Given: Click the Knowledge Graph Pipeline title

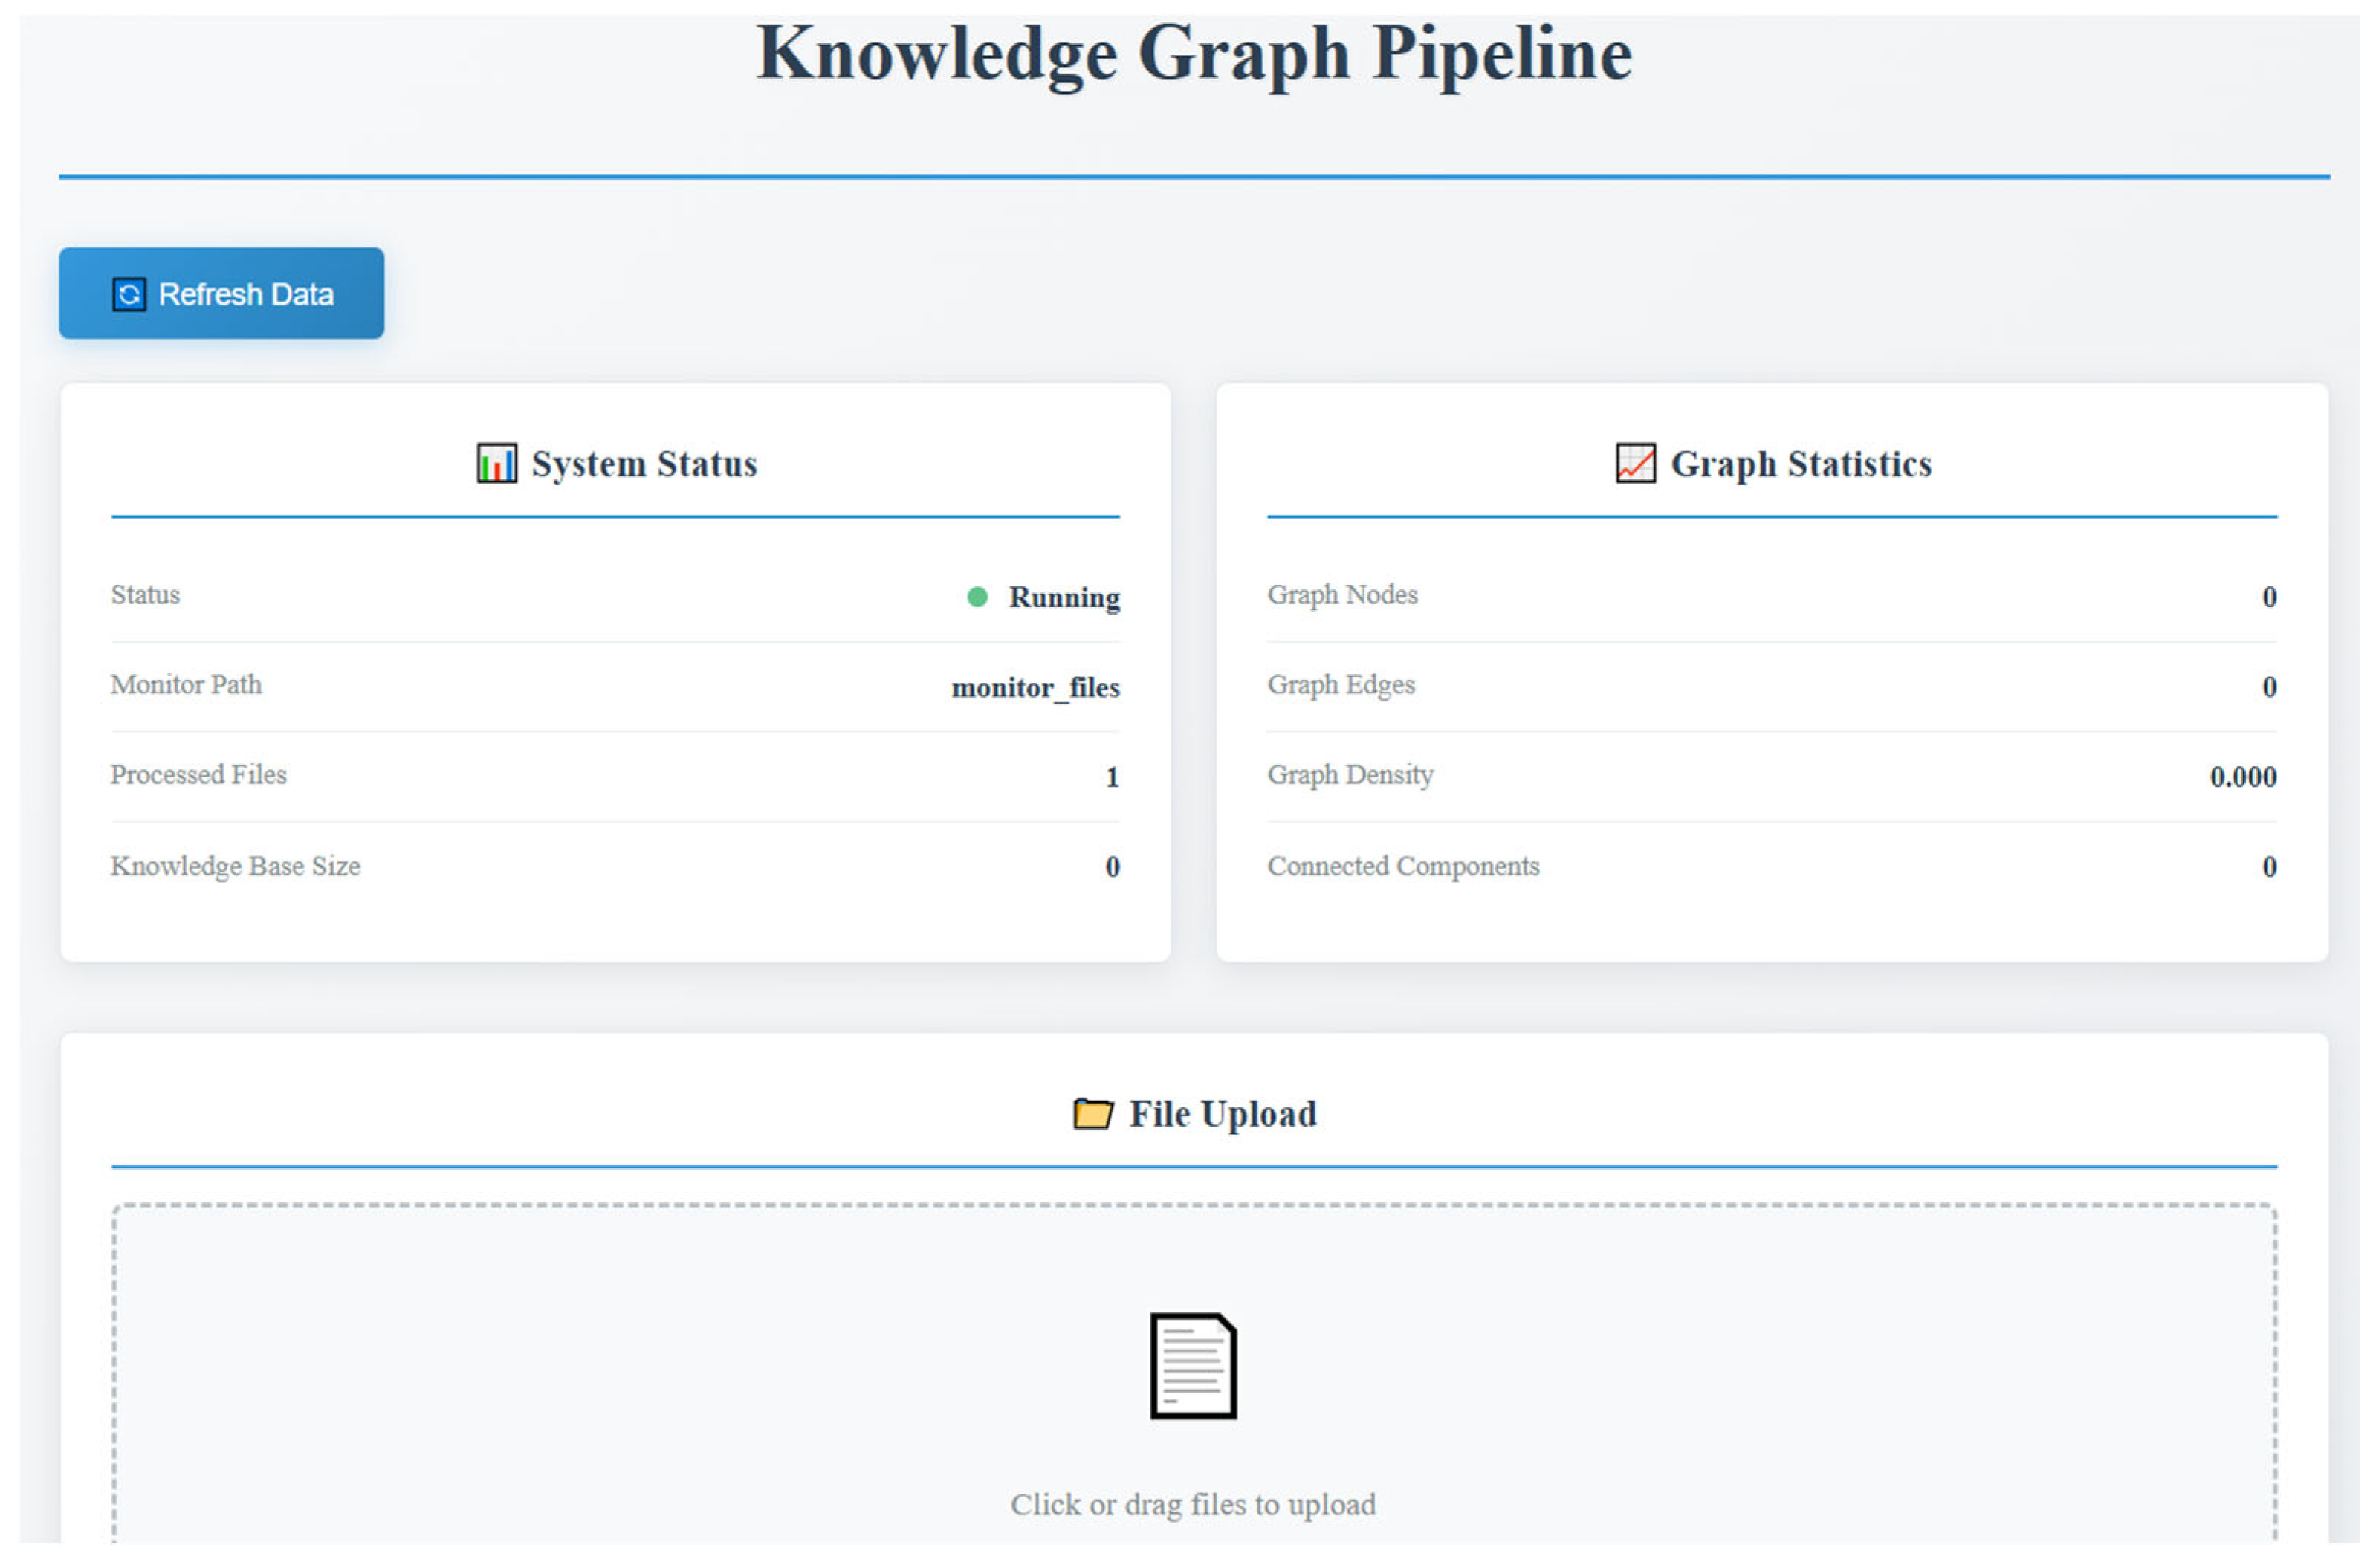Looking at the screenshot, I should pos(1193,55).
